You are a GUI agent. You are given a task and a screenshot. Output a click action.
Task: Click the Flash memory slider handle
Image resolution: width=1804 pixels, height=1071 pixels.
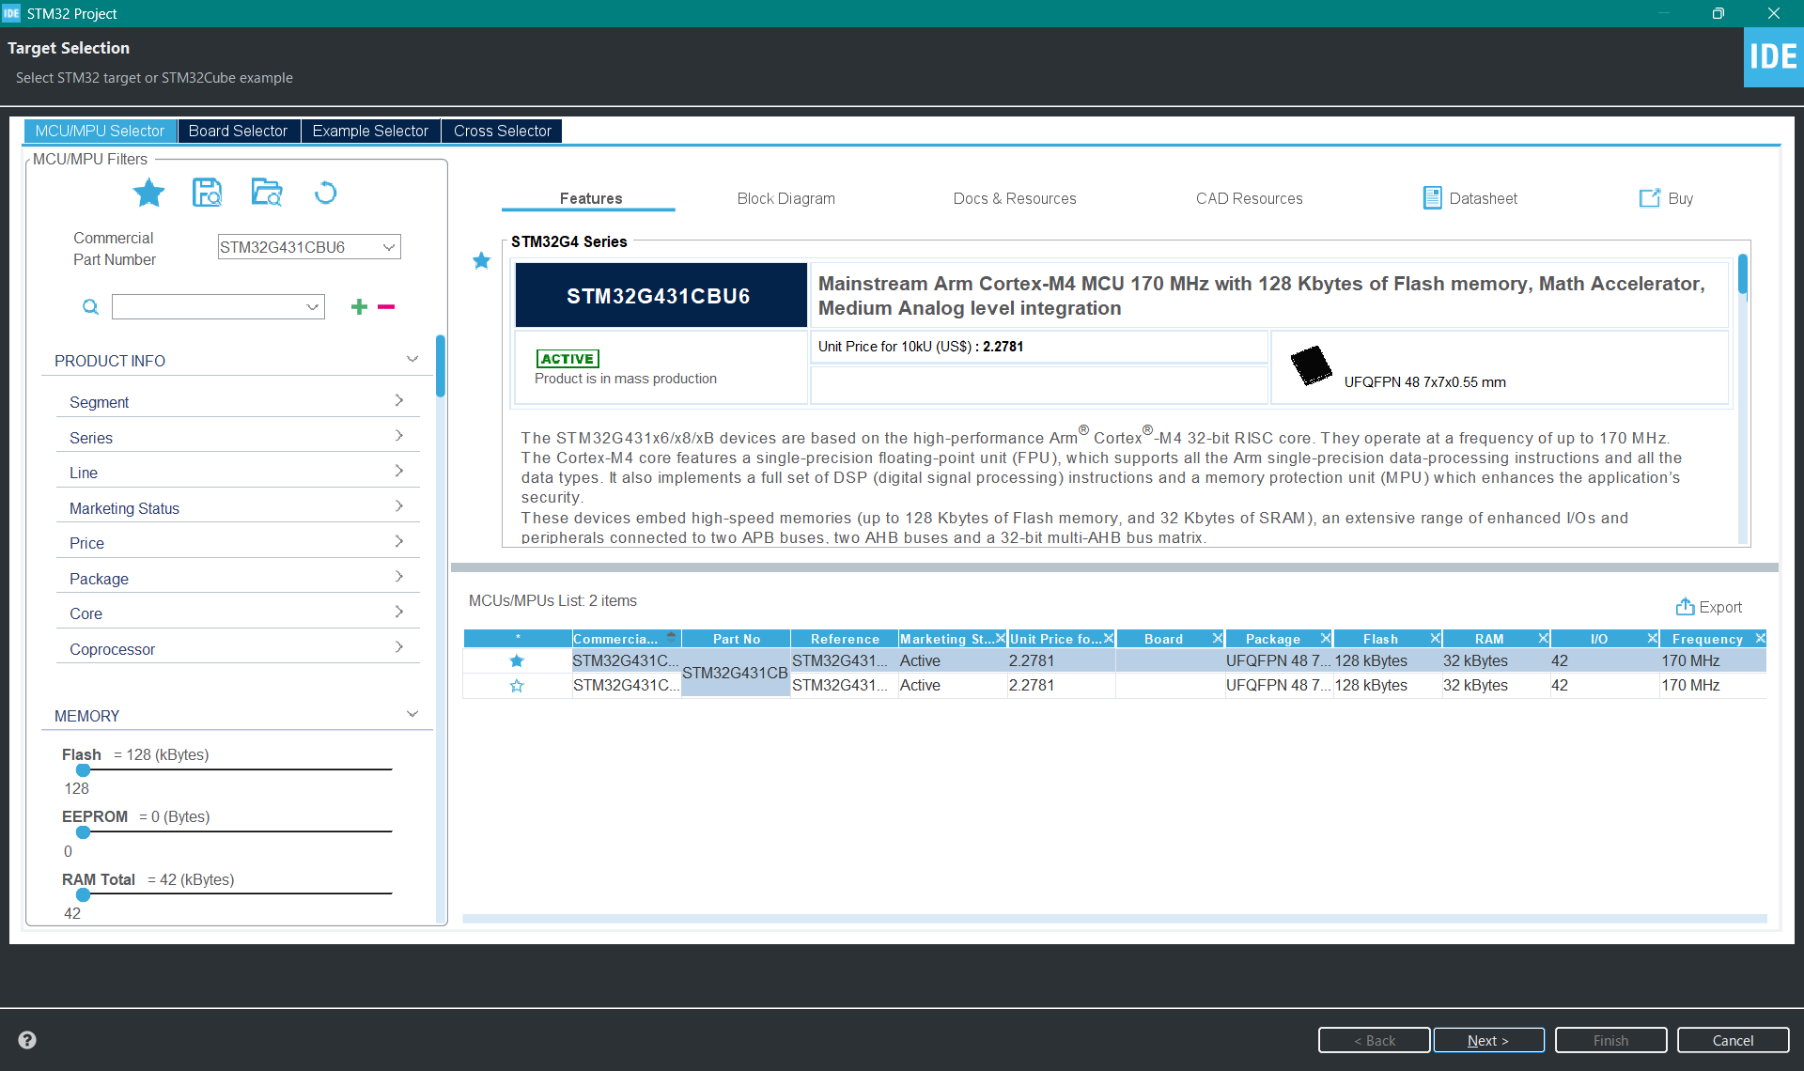(x=83, y=769)
